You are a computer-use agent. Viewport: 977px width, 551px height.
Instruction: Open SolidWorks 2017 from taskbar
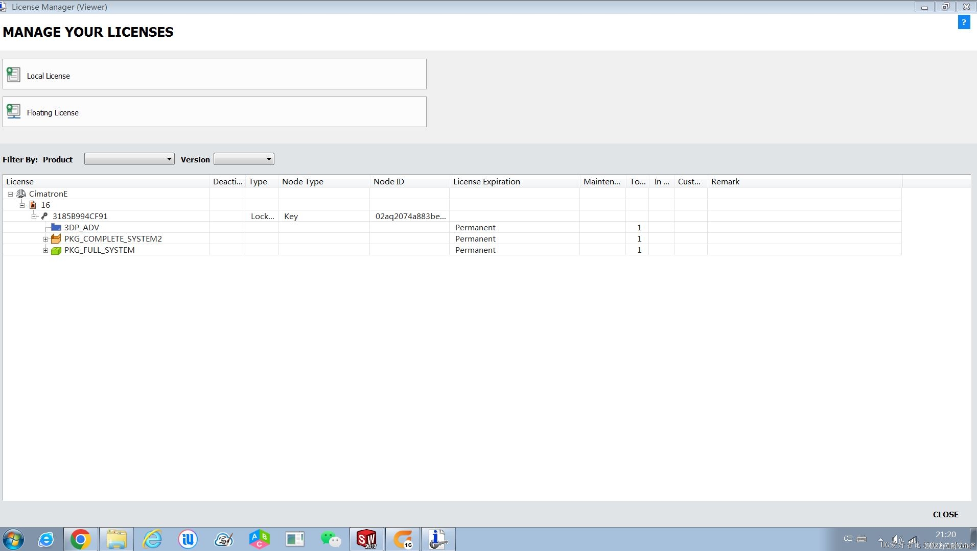point(367,539)
